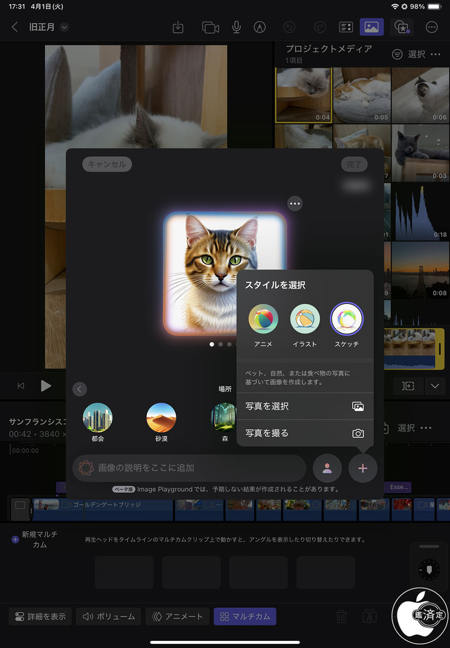
Task: Expand the chevron-down menu beside the viewer
Action: click(435, 386)
